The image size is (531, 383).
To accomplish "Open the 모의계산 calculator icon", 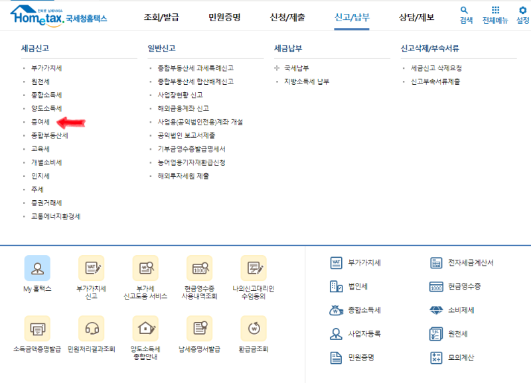I will (x=452, y=358).
